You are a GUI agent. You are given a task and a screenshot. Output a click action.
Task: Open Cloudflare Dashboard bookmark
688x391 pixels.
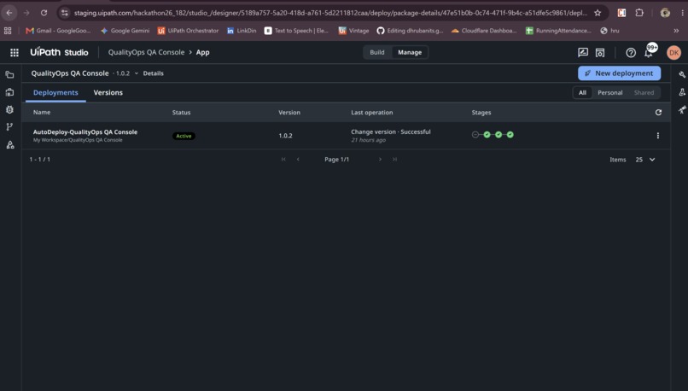(484, 31)
